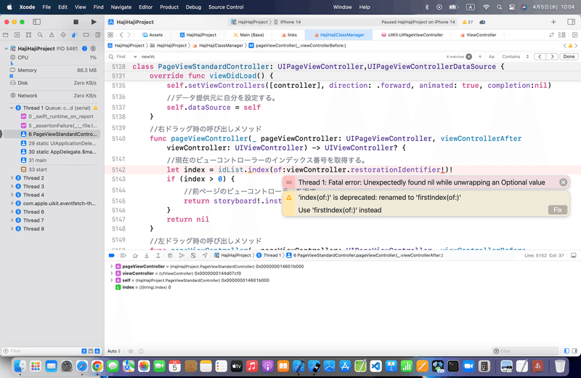Toggle the inspectors panel
Viewport: 581px width, 378px height.
(x=571, y=22)
